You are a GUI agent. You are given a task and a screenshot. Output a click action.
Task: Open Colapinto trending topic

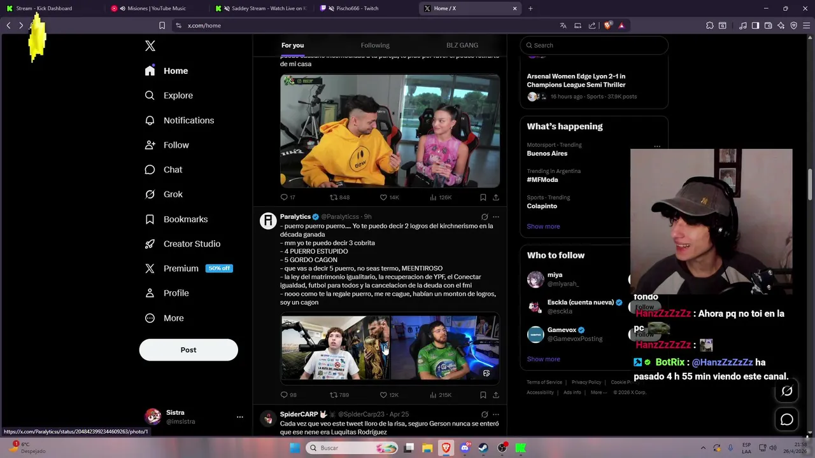tap(542, 206)
